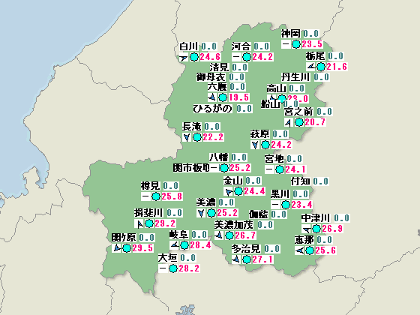Select the 付知 station name
420x315 pixels.
[x=301, y=181]
